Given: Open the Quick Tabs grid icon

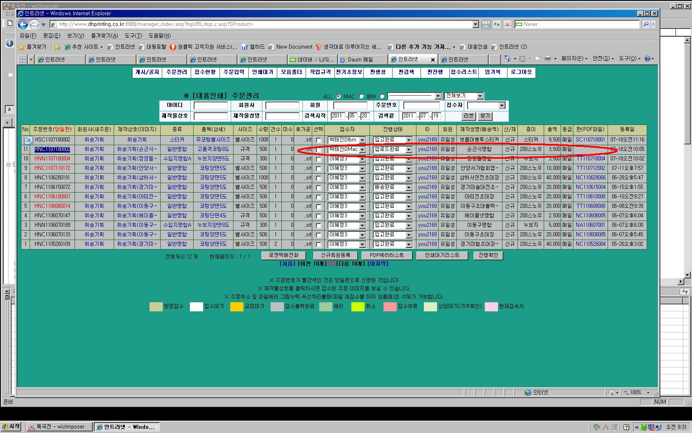Looking at the screenshot, I should click(23, 60).
